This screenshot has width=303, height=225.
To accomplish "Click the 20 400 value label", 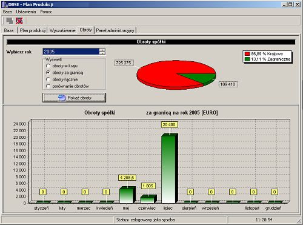I will click(169, 124).
